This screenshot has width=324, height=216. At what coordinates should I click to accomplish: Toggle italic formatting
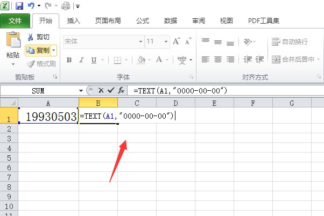tap(81, 60)
